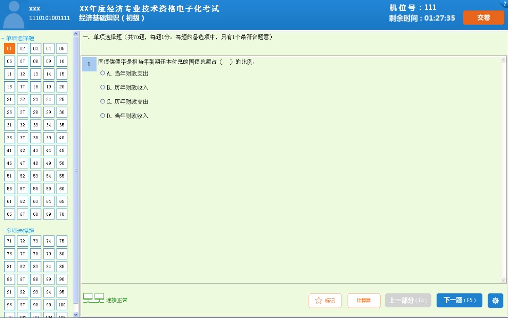Screen dimensions: 508x318
Task: Jump to question 13
Action: (35, 74)
